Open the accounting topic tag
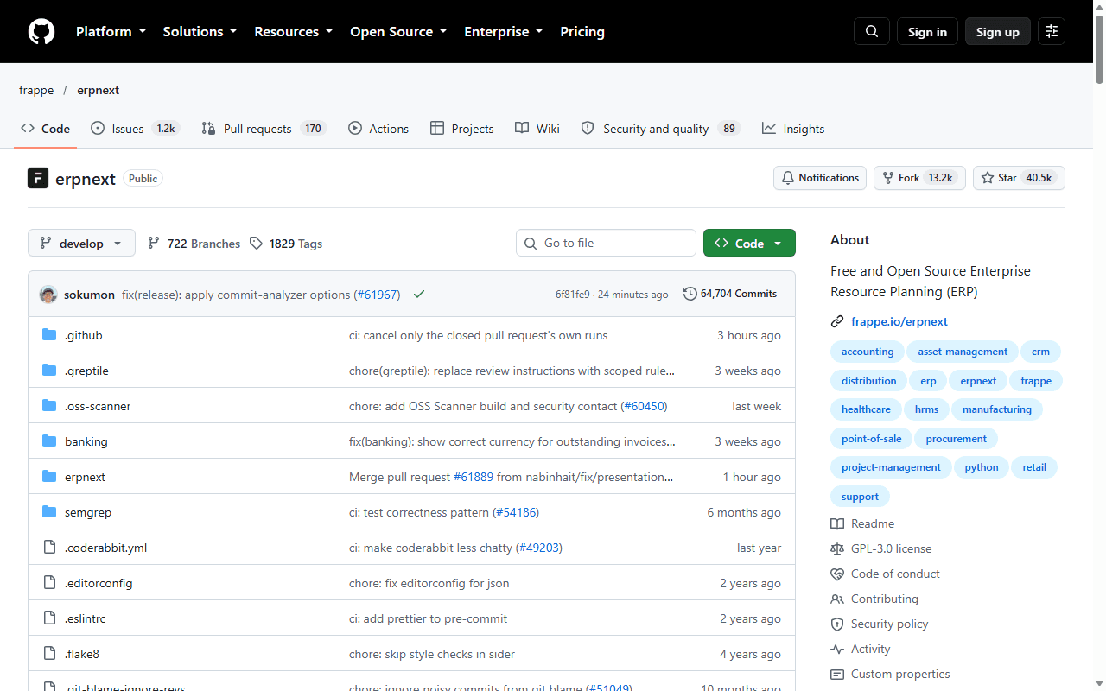This screenshot has height=691, width=1106. point(868,352)
